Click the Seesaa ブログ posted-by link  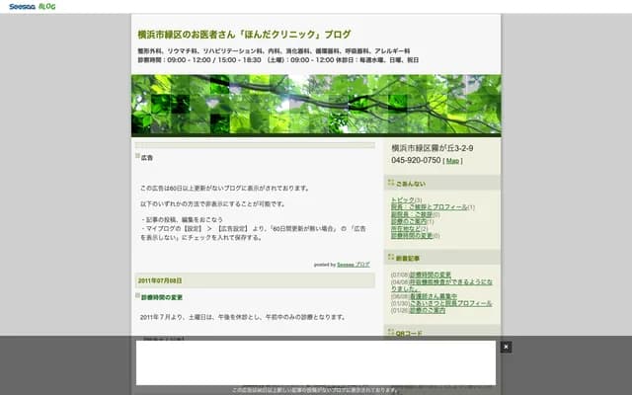click(x=353, y=265)
